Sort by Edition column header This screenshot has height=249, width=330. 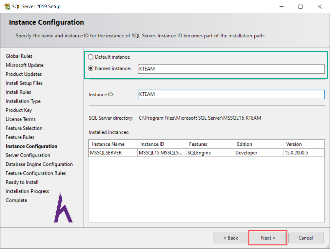point(259,144)
